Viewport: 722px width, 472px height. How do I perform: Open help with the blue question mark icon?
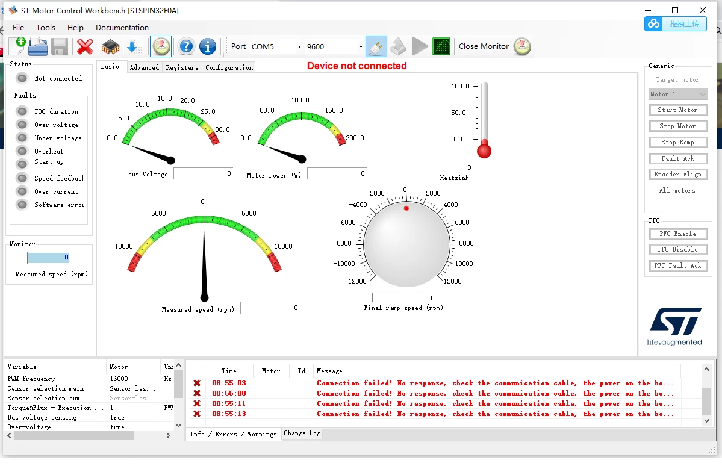pos(186,46)
